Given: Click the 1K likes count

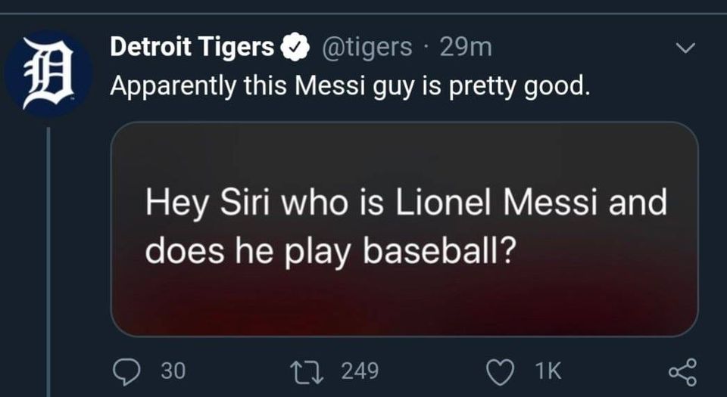Looking at the screenshot, I should point(548,371).
